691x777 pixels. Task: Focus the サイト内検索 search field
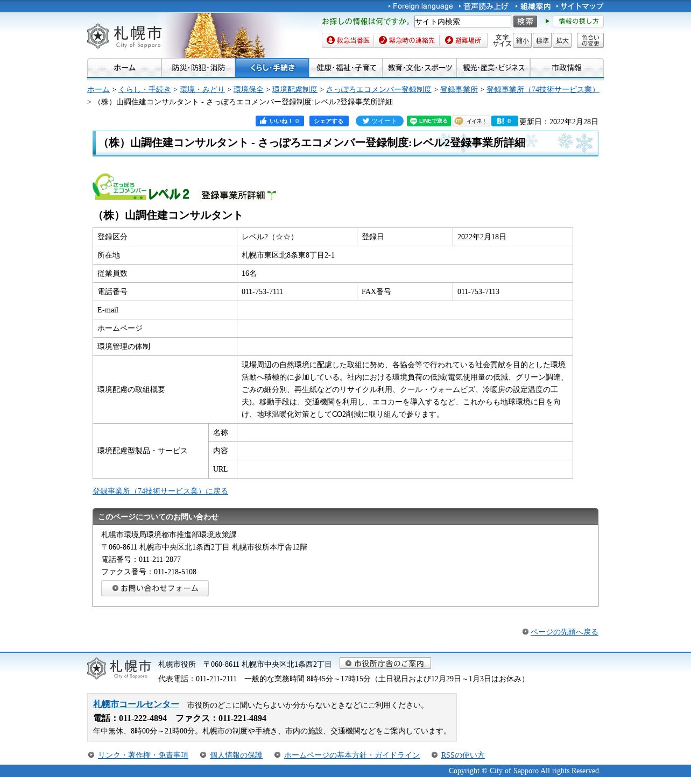[462, 22]
